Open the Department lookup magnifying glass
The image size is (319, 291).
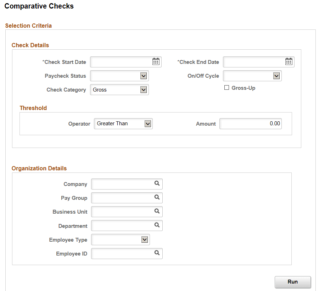tap(157, 225)
